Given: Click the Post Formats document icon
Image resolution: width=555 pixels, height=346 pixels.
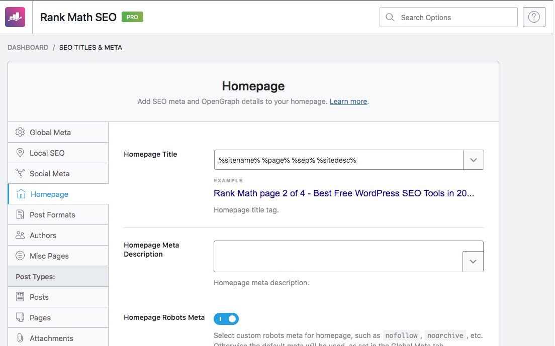Looking at the screenshot, I should (20, 214).
